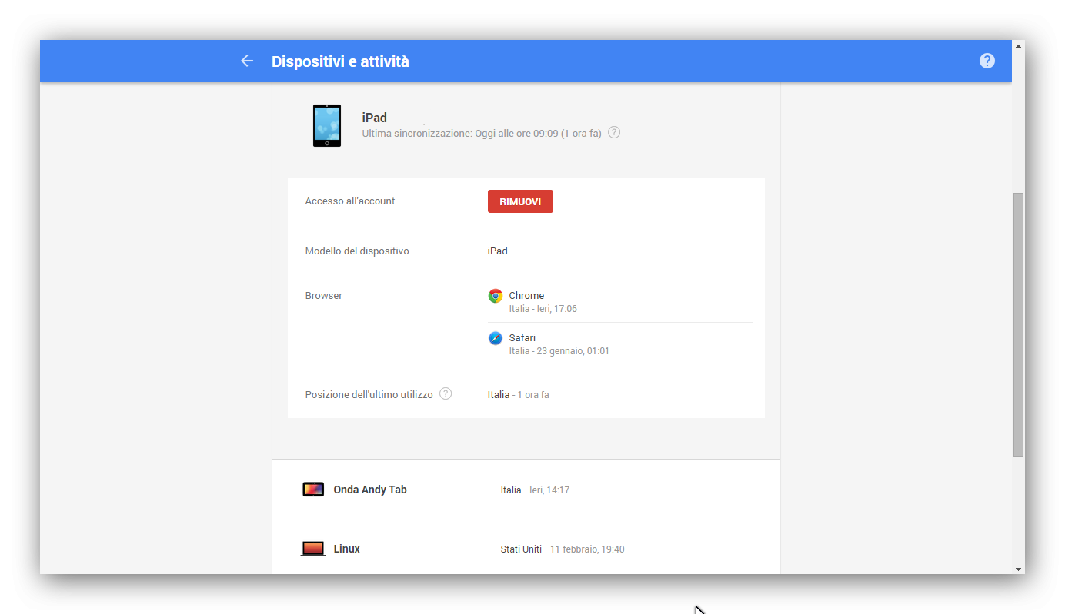
Task: Click the 'Browser' row label
Action: 324,296
